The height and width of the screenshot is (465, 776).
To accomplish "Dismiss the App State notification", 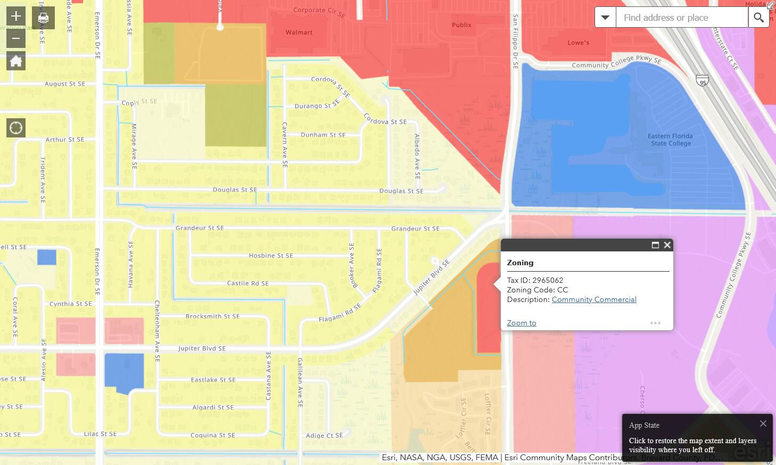I will 763,423.
